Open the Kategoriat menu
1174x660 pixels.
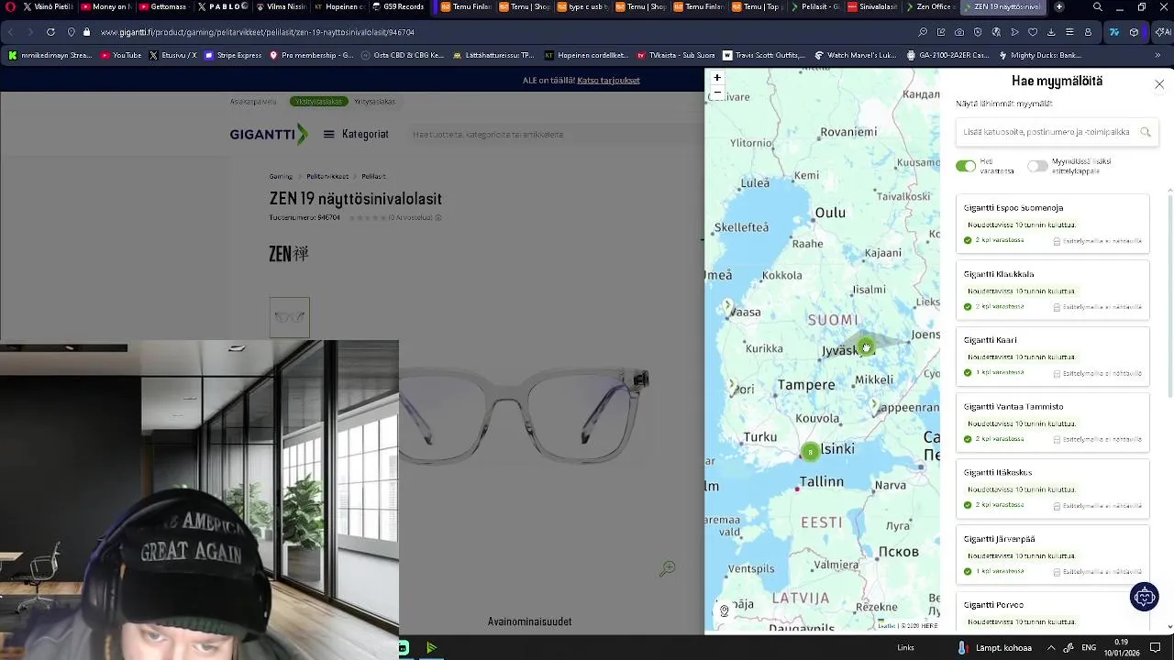(x=356, y=134)
